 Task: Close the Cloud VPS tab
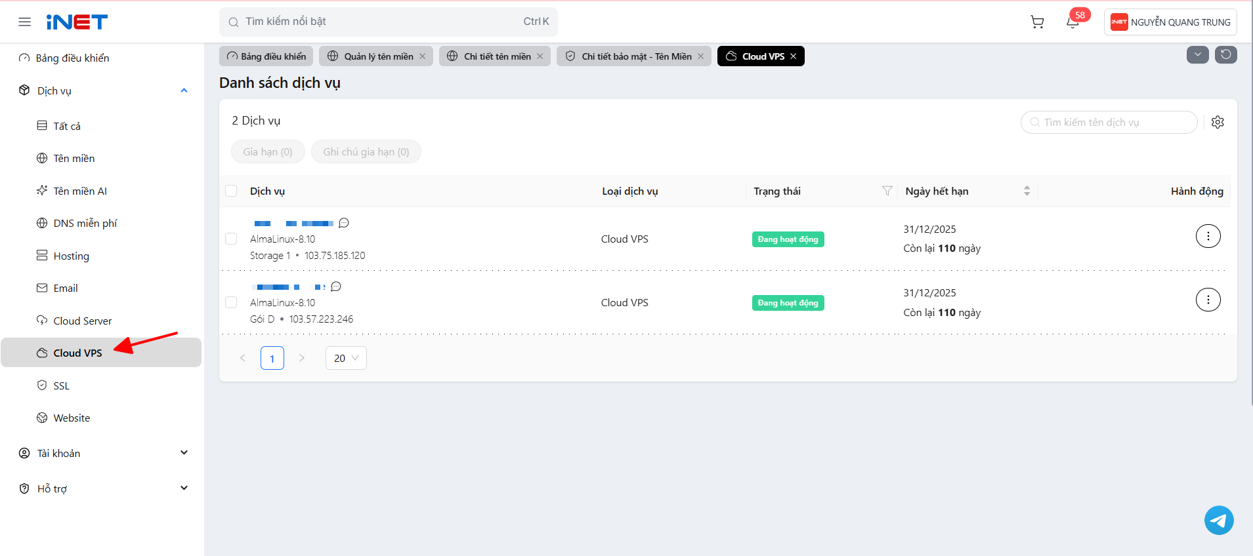tap(794, 56)
